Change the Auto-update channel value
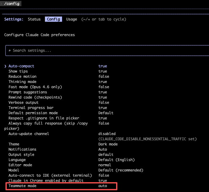 [107, 134]
